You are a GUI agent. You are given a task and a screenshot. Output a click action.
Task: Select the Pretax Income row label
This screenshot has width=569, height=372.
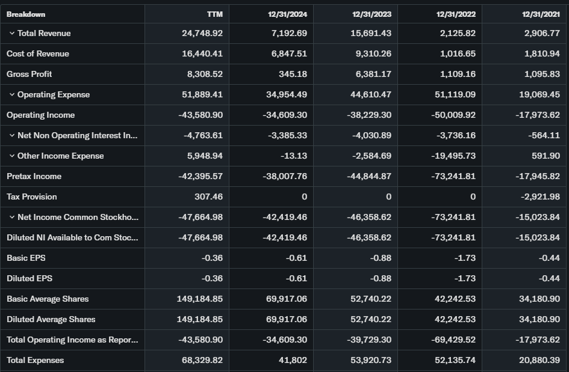pyautogui.click(x=34, y=177)
